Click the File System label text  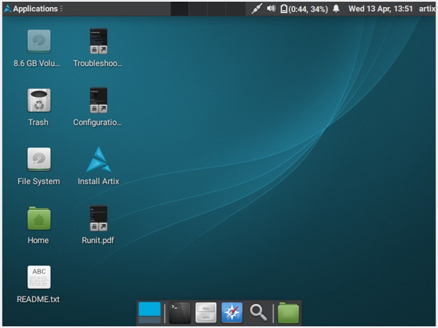(39, 181)
